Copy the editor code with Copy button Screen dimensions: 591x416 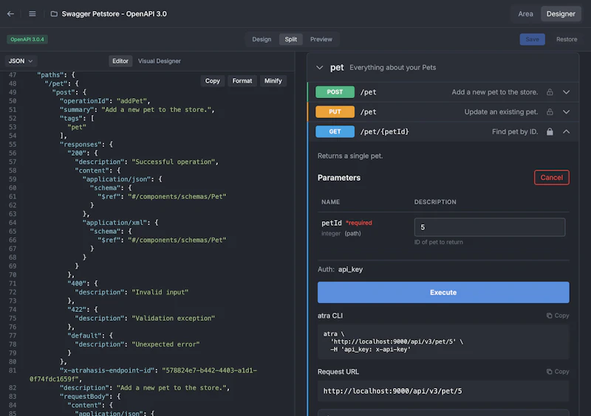tap(213, 81)
